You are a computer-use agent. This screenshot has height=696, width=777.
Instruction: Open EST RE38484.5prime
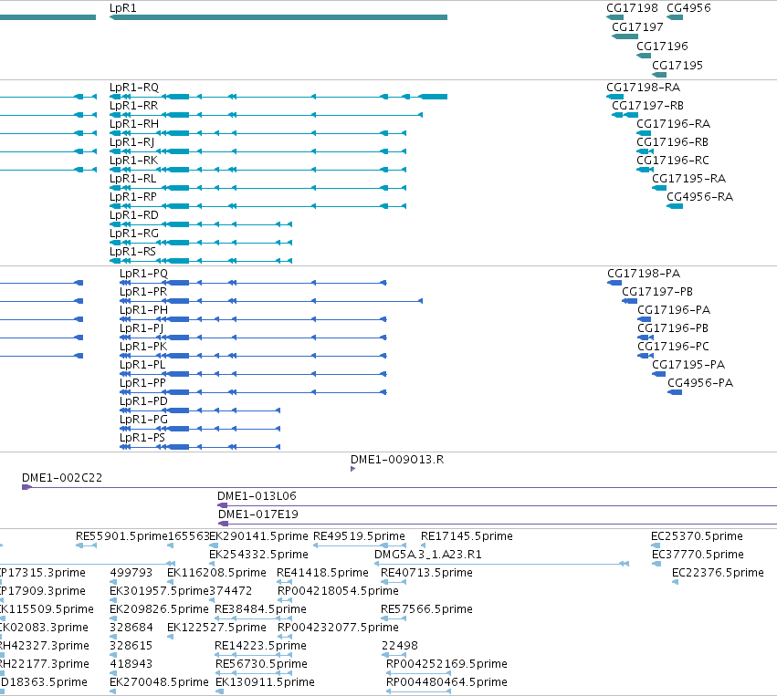tap(253, 618)
